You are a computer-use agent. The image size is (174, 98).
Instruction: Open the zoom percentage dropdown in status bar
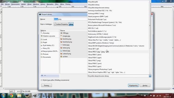(21, 91)
